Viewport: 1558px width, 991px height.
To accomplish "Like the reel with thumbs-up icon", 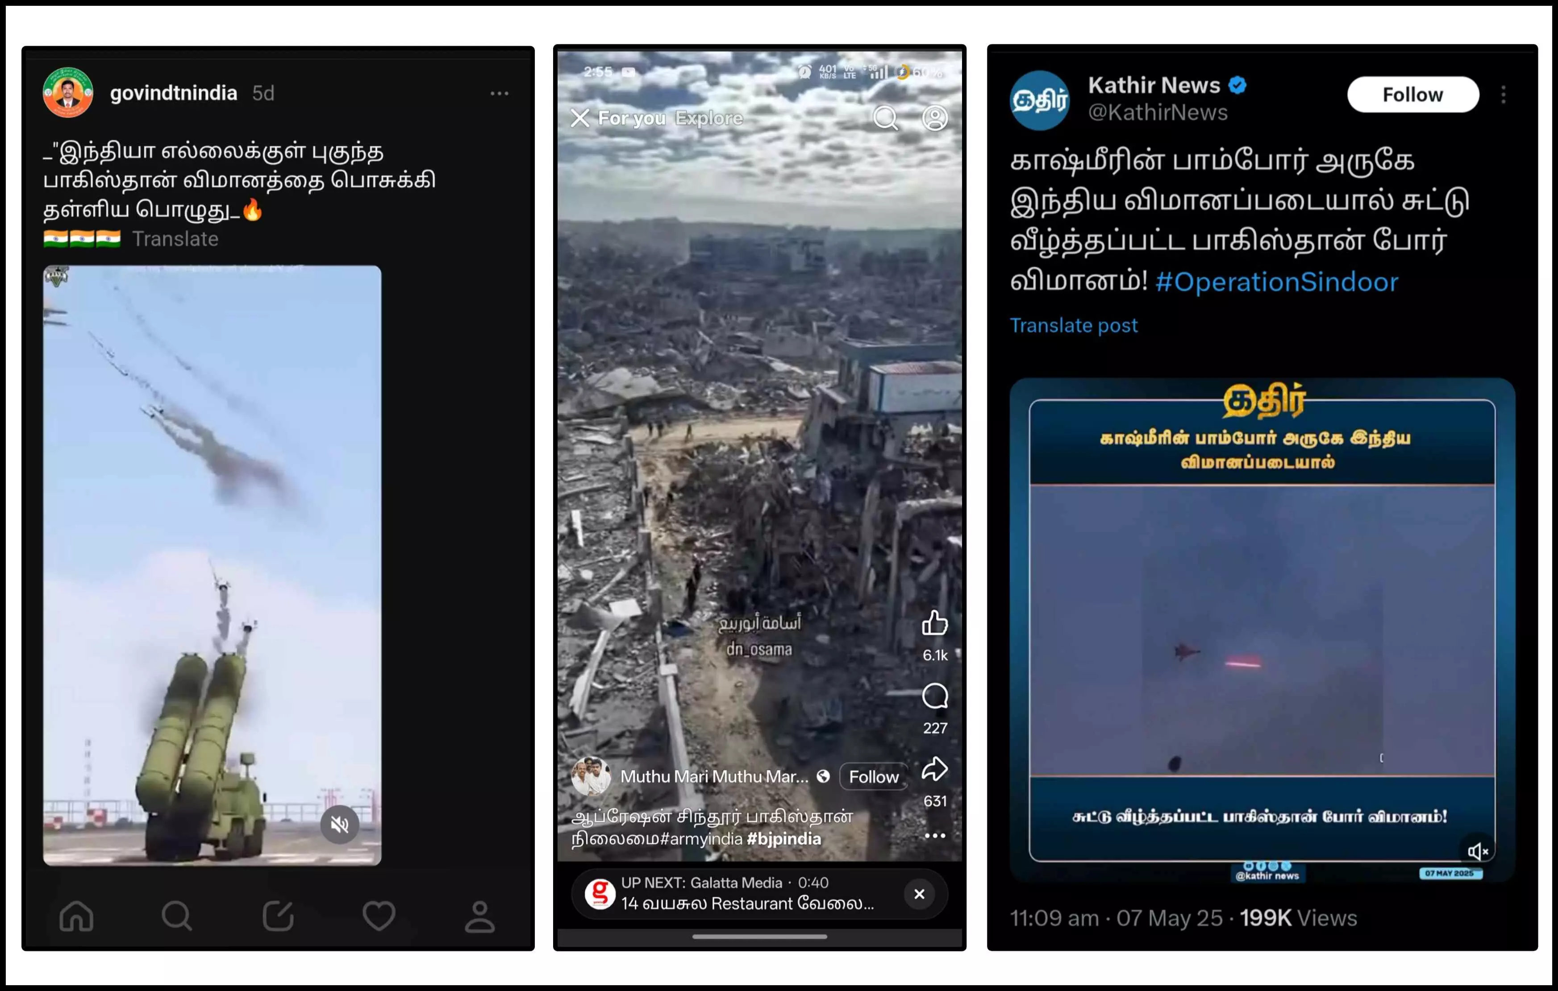I will point(935,623).
